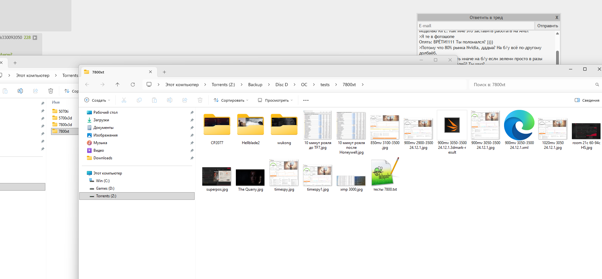Image resolution: width=602 pixels, height=279 pixels.
Task: Close the 7800xt tab
Action: [x=151, y=72]
